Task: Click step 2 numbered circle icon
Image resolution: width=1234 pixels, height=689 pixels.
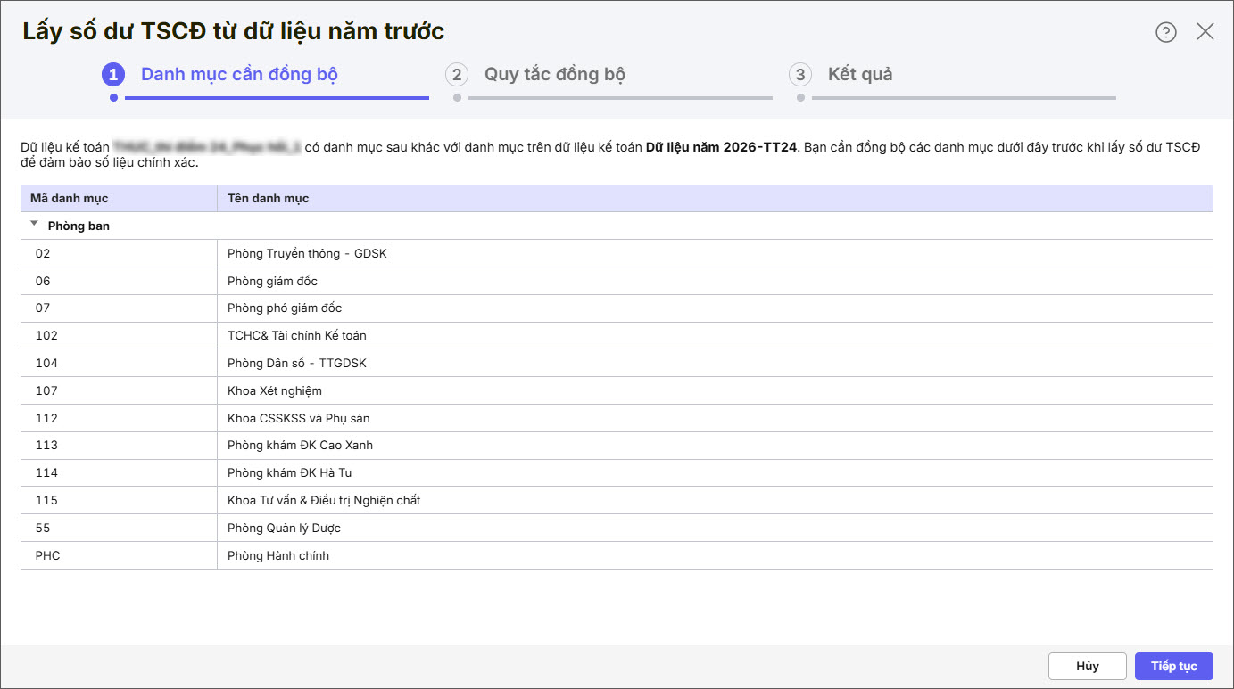Action: (457, 74)
